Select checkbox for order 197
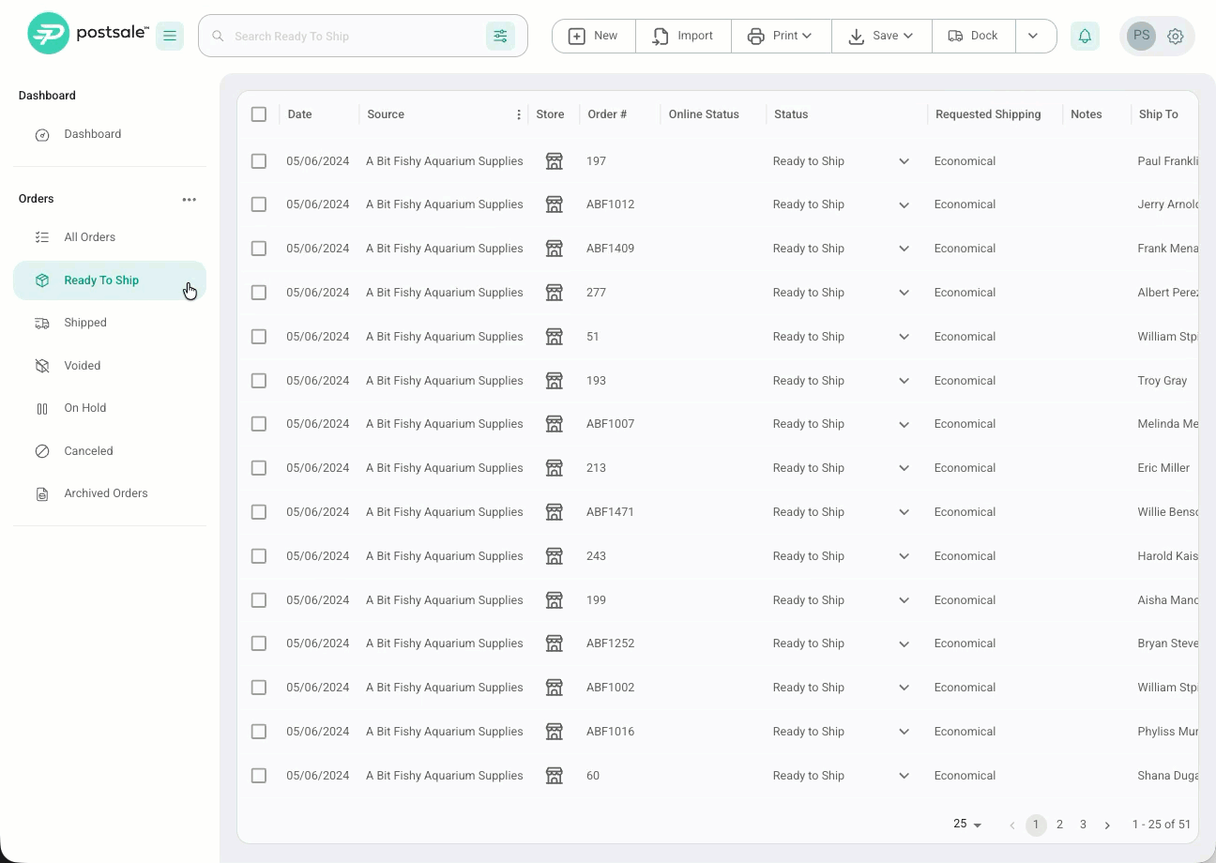 click(x=259, y=161)
